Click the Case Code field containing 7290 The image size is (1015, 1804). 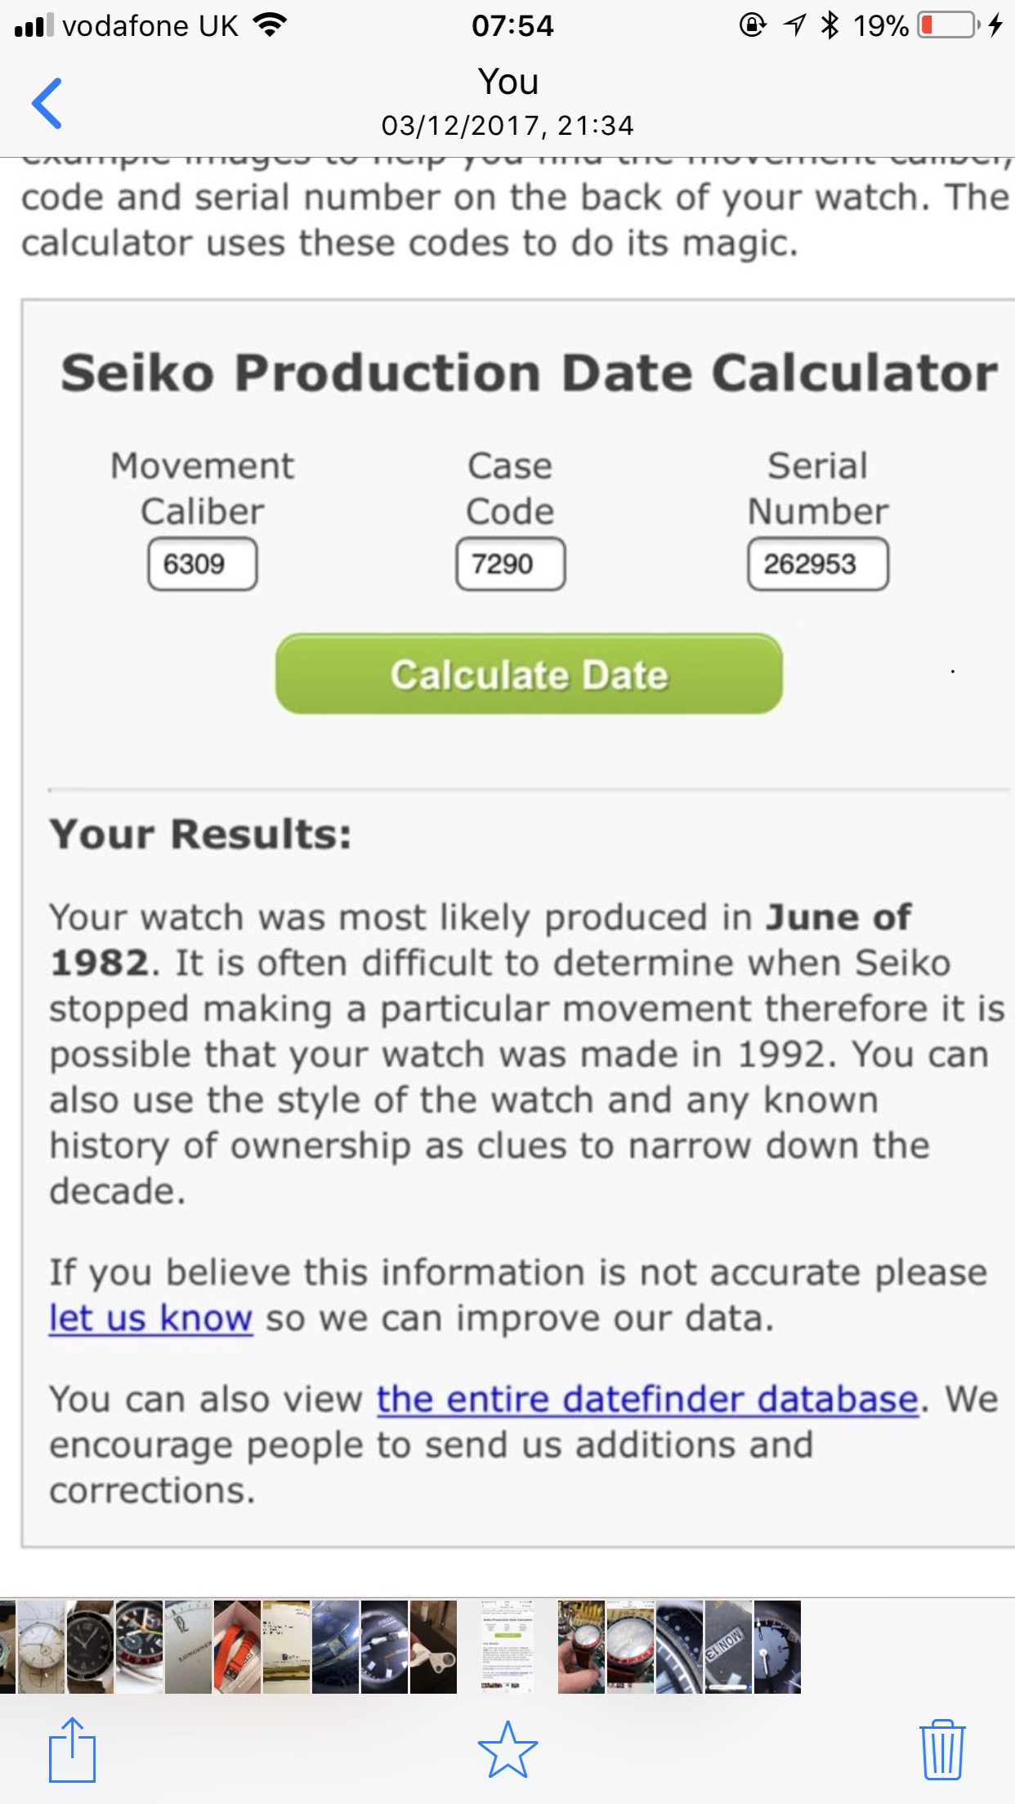coord(510,564)
